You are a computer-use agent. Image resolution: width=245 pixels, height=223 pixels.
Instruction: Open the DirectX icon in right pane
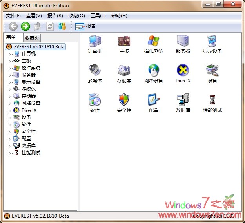[183, 70]
